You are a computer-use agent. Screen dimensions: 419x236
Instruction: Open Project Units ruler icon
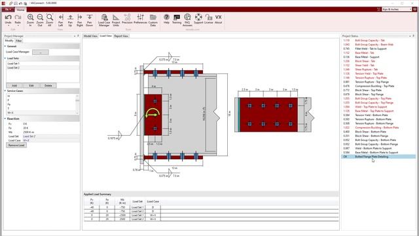pyautogui.click(x=116, y=18)
